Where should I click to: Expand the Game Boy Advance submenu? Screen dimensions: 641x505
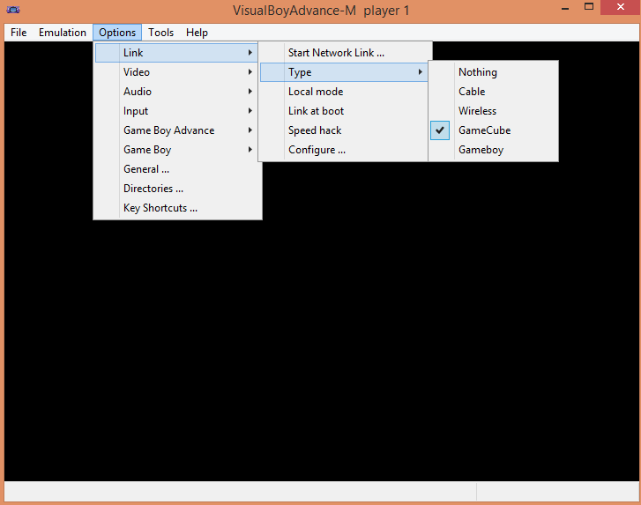176,130
